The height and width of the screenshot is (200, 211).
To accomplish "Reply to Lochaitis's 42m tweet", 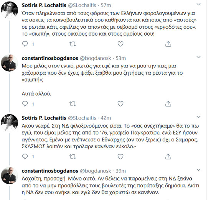I will [25, 157].
